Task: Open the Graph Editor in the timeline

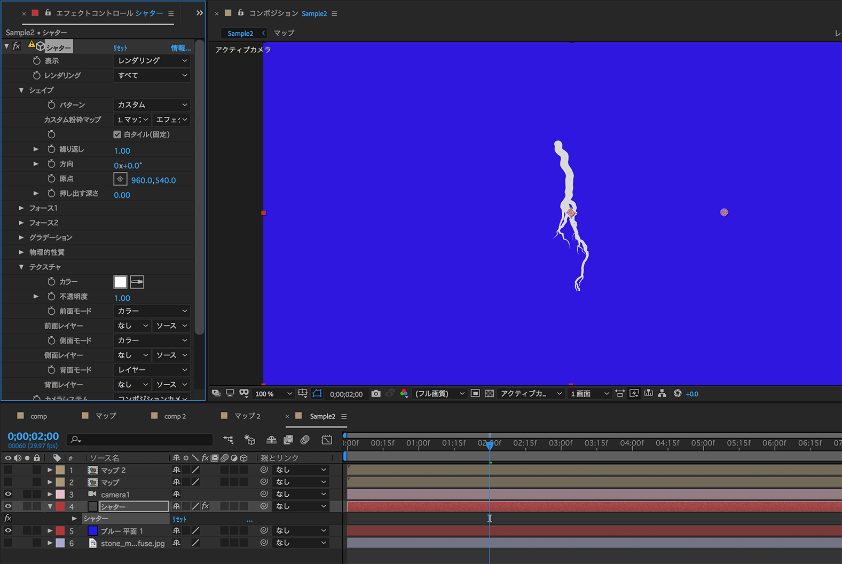Action: pyautogui.click(x=327, y=440)
